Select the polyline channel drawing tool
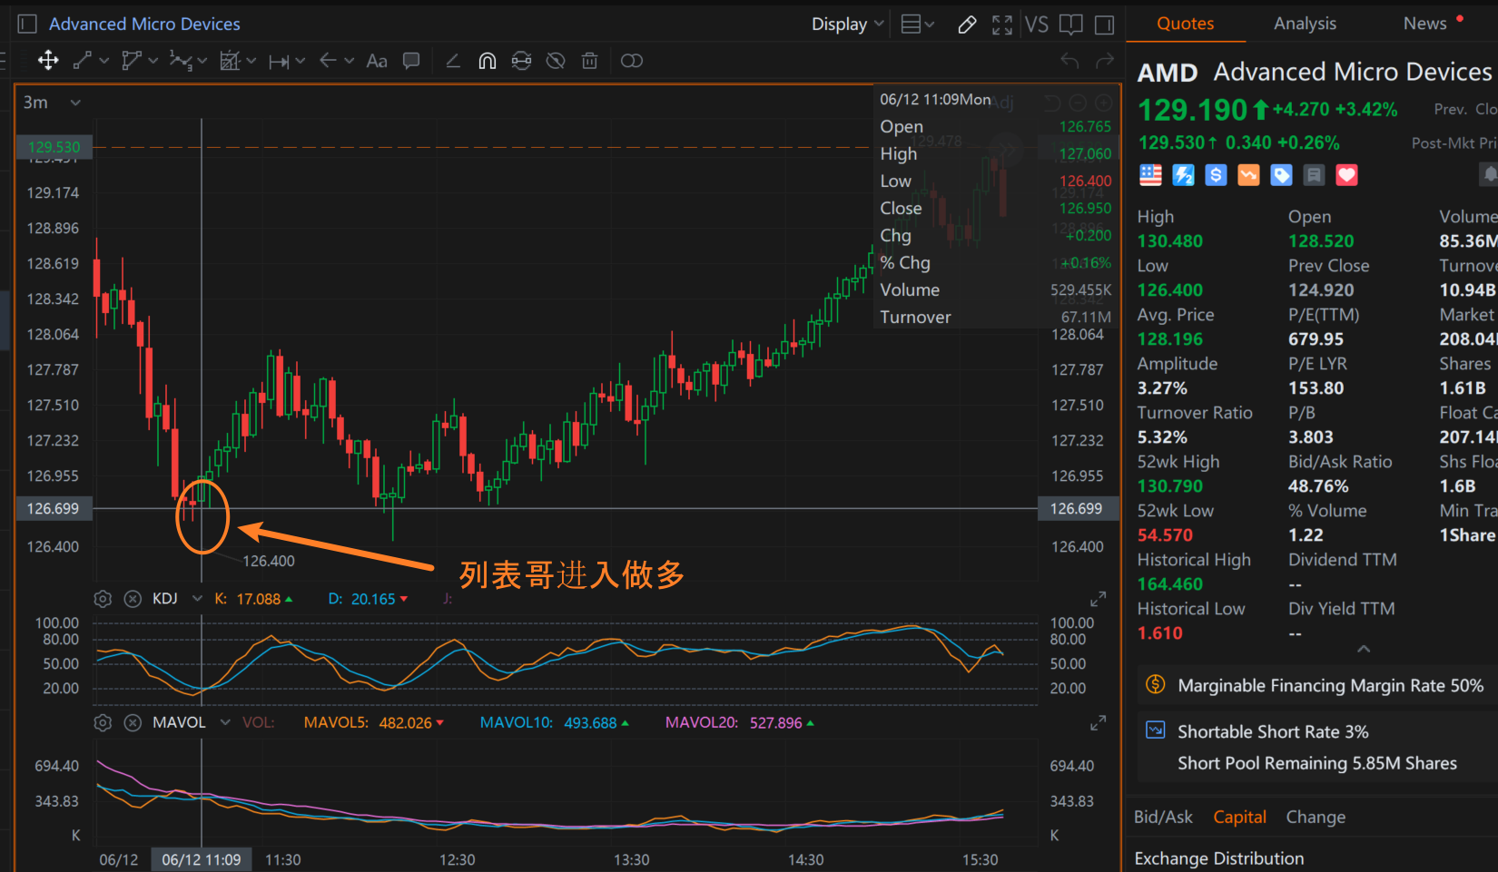1498x872 pixels. [132, 61]
